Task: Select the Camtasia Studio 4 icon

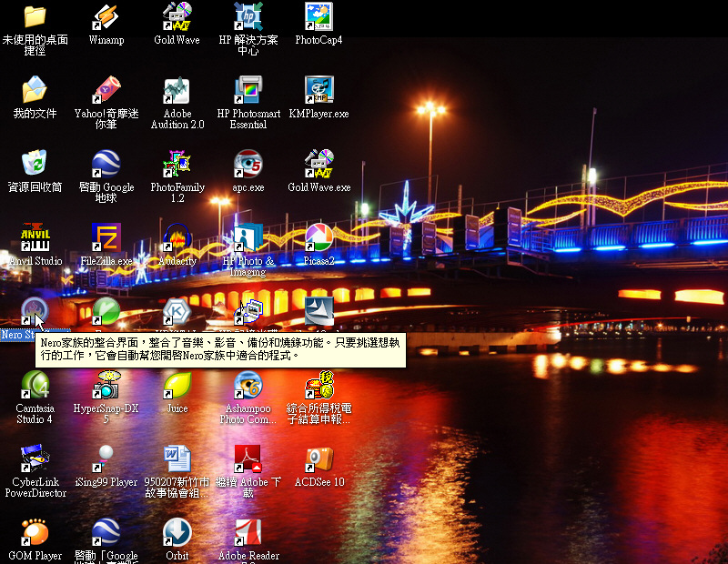Action: (35, 385)
